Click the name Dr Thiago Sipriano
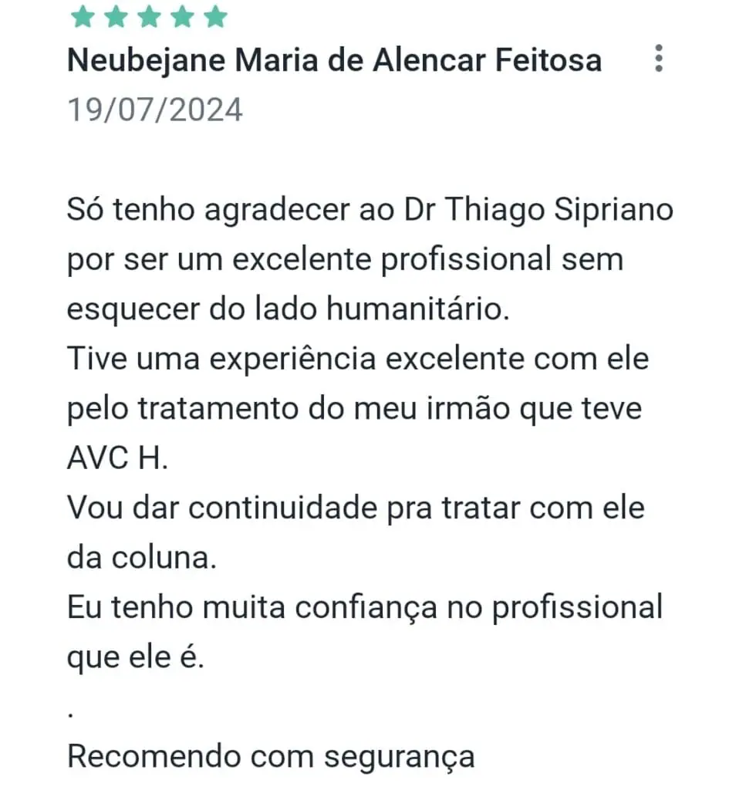 [538, 210]
